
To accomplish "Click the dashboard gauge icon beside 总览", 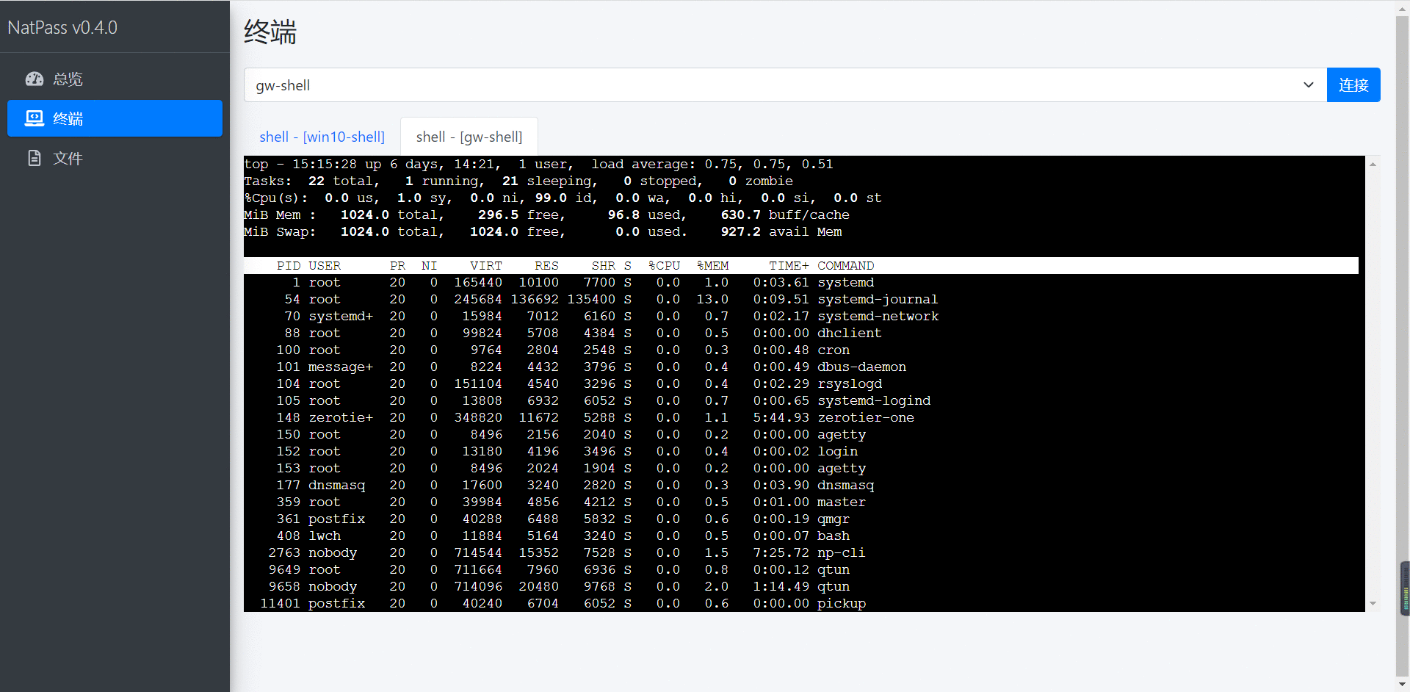I will point(35,79).
